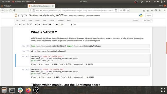Click the import vaderSentiment code cell
Screen dimensions: 167x94
pos(90,46)
